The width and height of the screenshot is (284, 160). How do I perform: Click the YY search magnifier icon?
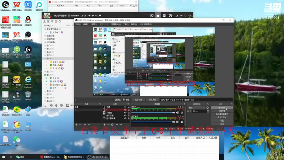(x=60, y=21)
